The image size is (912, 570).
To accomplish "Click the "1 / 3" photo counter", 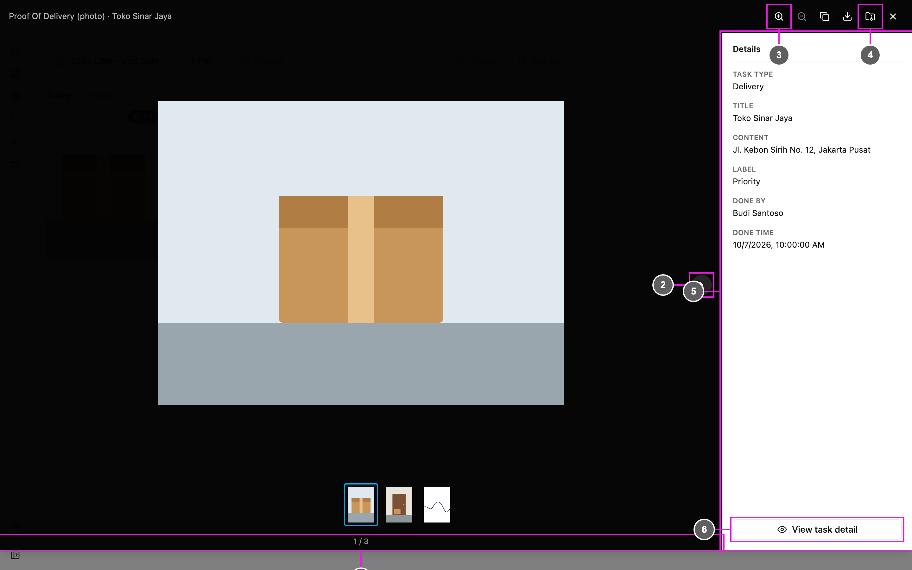I will tap(361, 541).
